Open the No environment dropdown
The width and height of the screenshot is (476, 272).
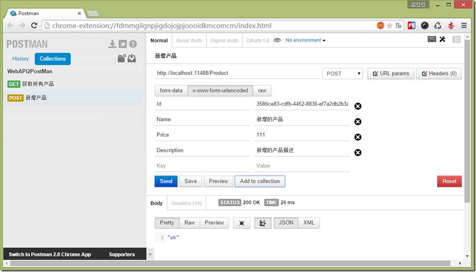(x=305, y=40)
